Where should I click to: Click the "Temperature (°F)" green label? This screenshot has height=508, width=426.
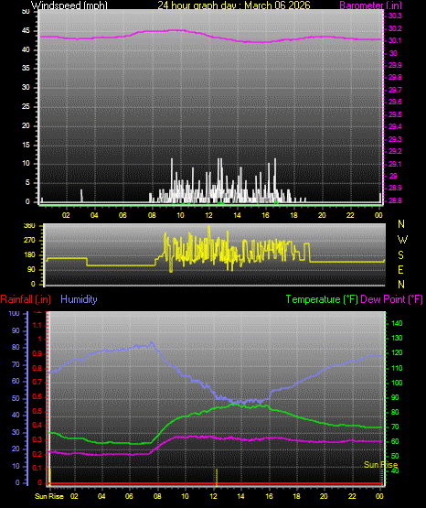pos(322,299)
